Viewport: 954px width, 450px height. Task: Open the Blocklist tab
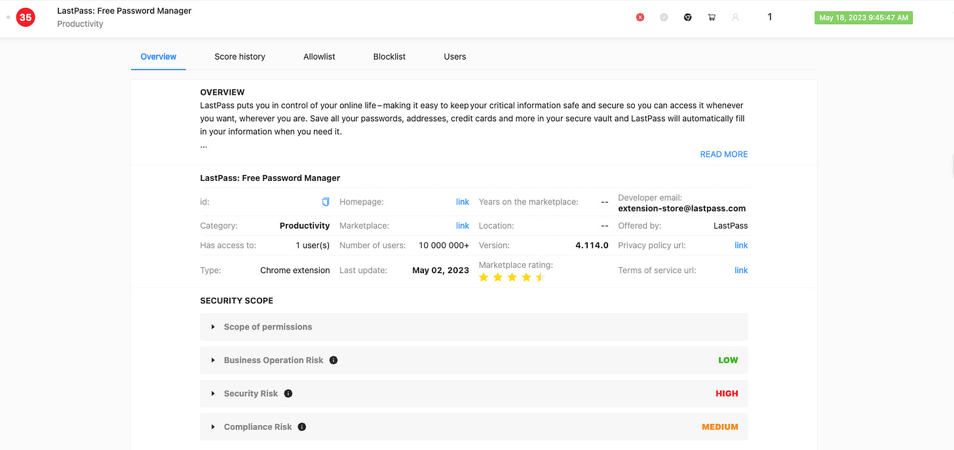(x=389, y=57)
